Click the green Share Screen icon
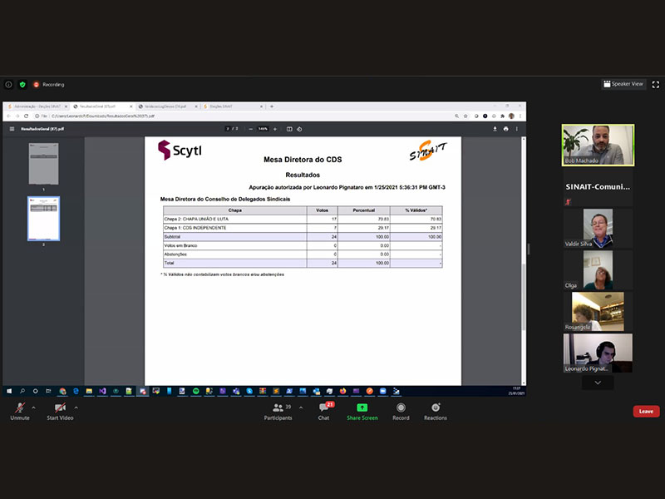The width and height of the screenshot is (665, 499). 362,408
